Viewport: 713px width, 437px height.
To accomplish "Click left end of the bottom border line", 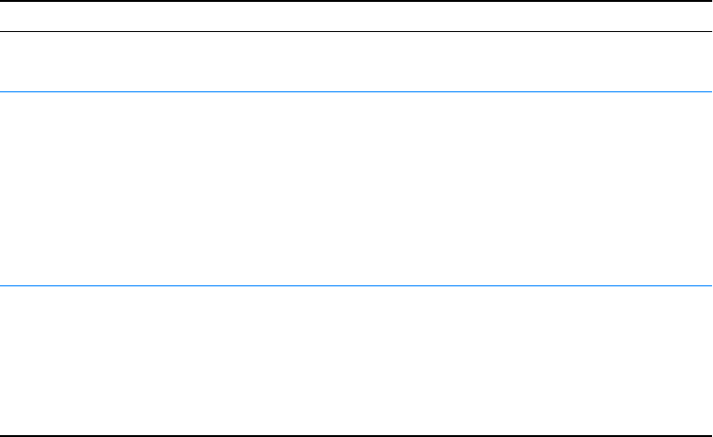I will [3, 435].
